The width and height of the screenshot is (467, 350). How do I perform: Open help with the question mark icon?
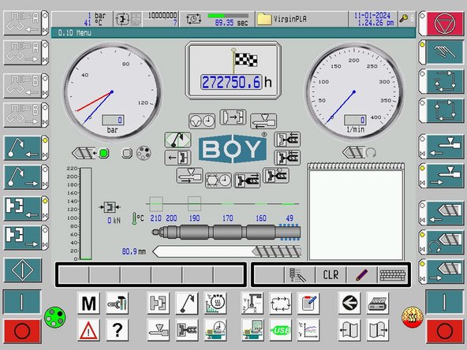tap(118, 330)
